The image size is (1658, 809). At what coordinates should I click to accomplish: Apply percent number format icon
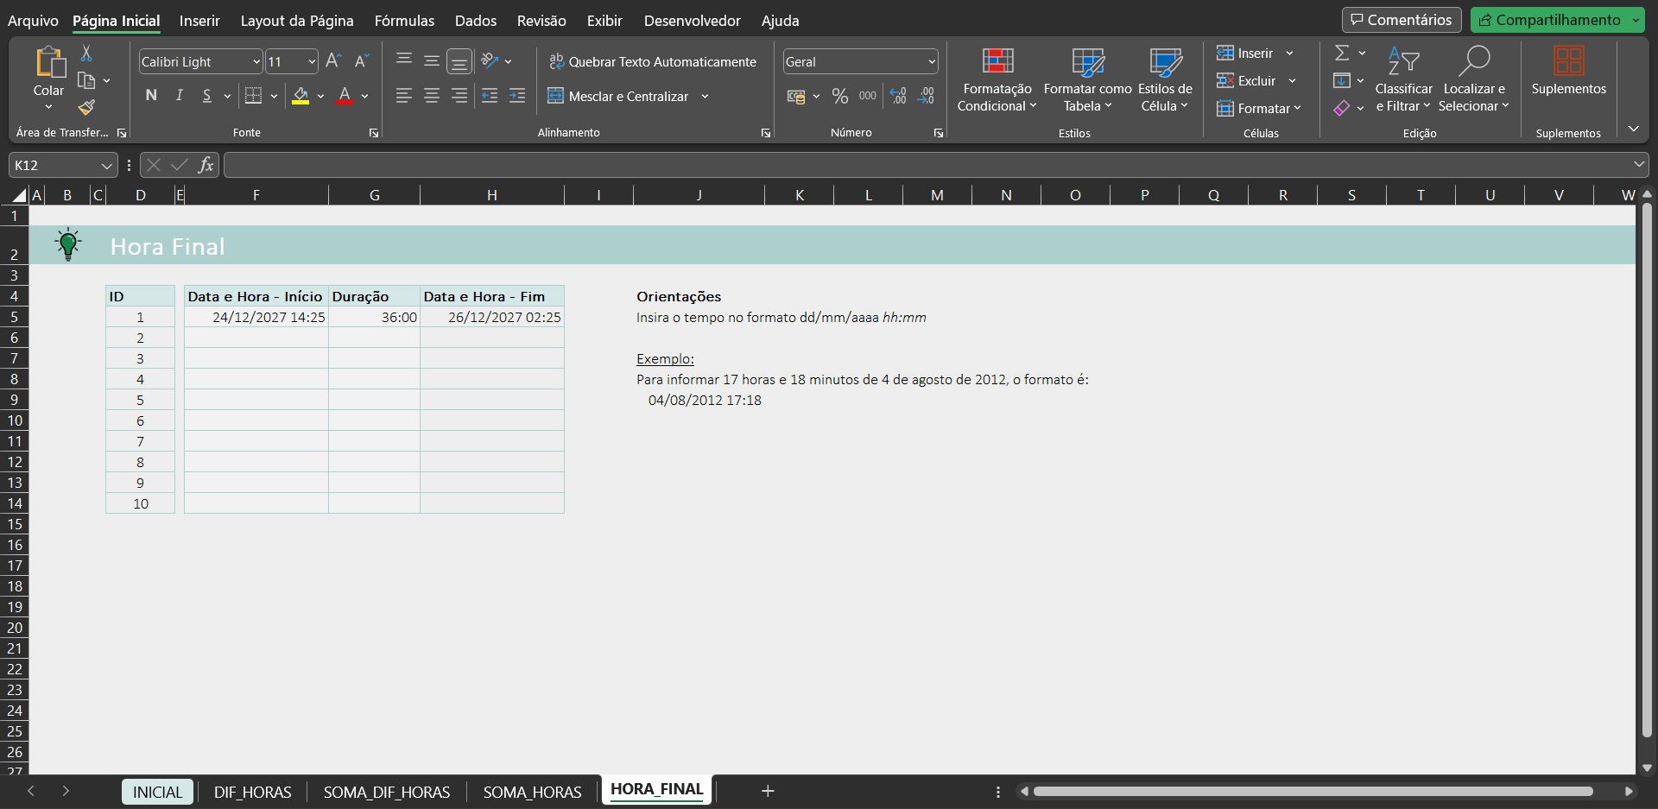point(839,96)
